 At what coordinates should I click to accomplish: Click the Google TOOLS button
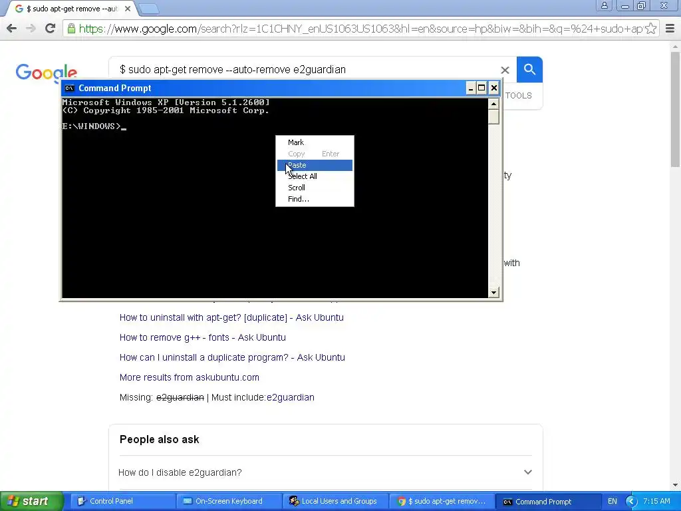tap(519, 96)
